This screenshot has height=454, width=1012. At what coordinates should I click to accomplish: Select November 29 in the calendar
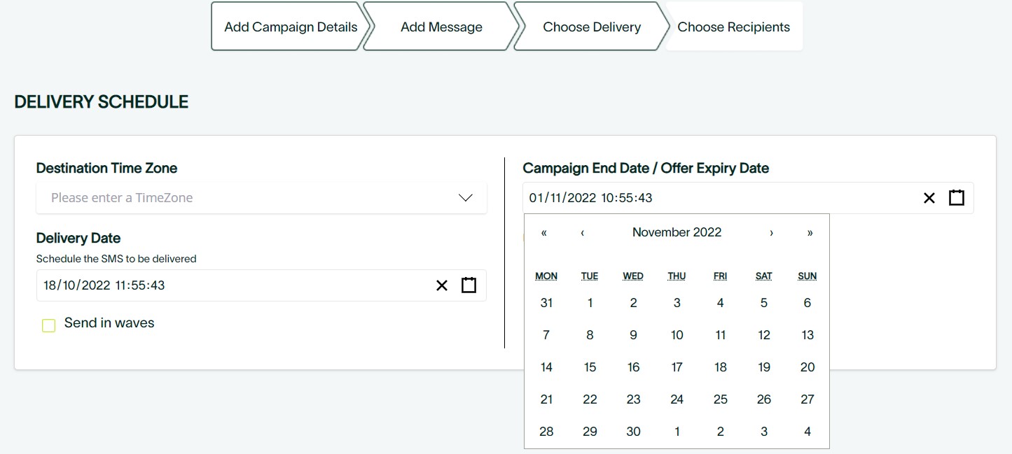(x=590, y=432)
